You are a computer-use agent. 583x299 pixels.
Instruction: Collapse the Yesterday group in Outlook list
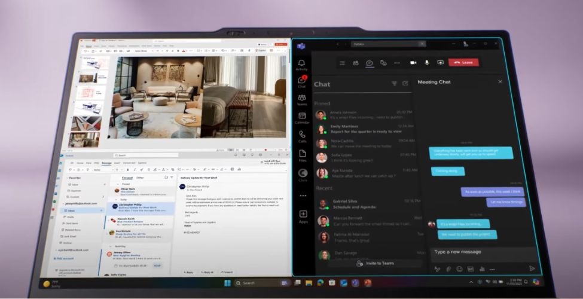pyautogui.click(x=111, y=246)
